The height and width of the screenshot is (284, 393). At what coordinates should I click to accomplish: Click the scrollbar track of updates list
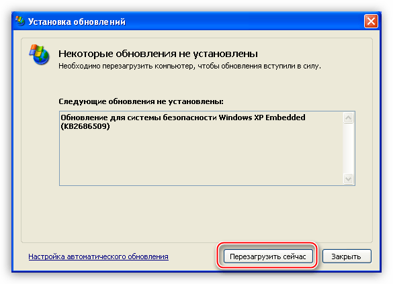[x=348, y=148]
